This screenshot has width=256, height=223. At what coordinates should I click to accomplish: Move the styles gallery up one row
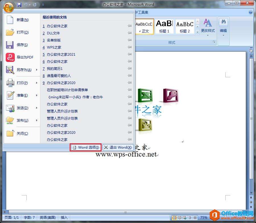point(198,21)
